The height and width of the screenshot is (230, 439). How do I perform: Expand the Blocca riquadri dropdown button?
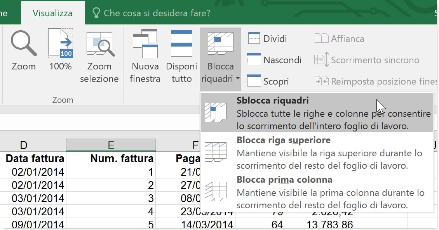click(x=221, y=59)
